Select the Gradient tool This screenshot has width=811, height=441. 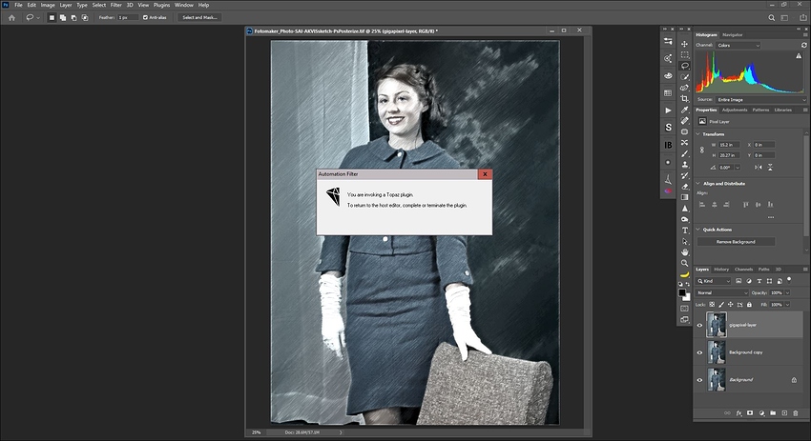point(685,197)
